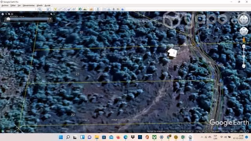Click the search magnifier button in toolbar
Viewport: 251px width, 141px height.
tap(40, 9)
